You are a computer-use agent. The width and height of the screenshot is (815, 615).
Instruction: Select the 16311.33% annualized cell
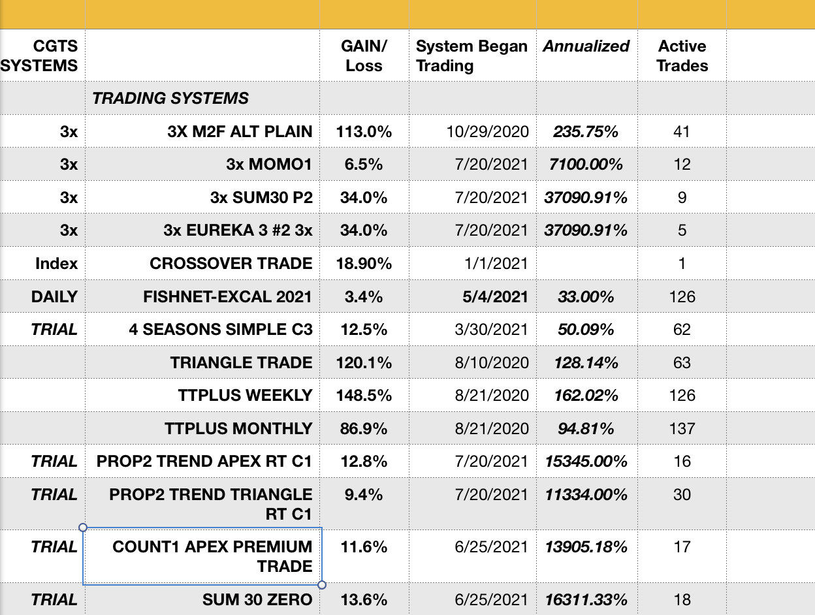pyautogui.click(x=586, y=600)
